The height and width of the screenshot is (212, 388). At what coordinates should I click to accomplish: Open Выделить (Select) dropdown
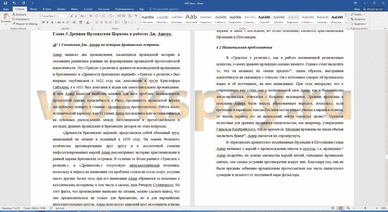click(359, 24)
